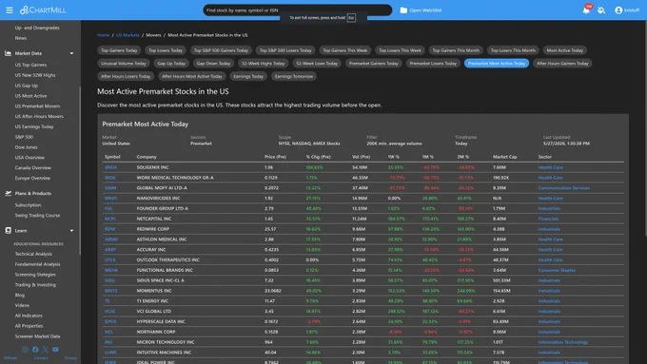Select After Hours Most Active Today chip
Image resolution: width=647 pixels, height=364 pixels.
[192, 76]
